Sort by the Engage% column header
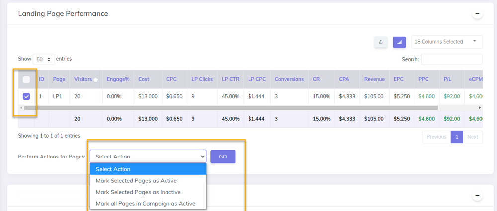 point(118,79)
